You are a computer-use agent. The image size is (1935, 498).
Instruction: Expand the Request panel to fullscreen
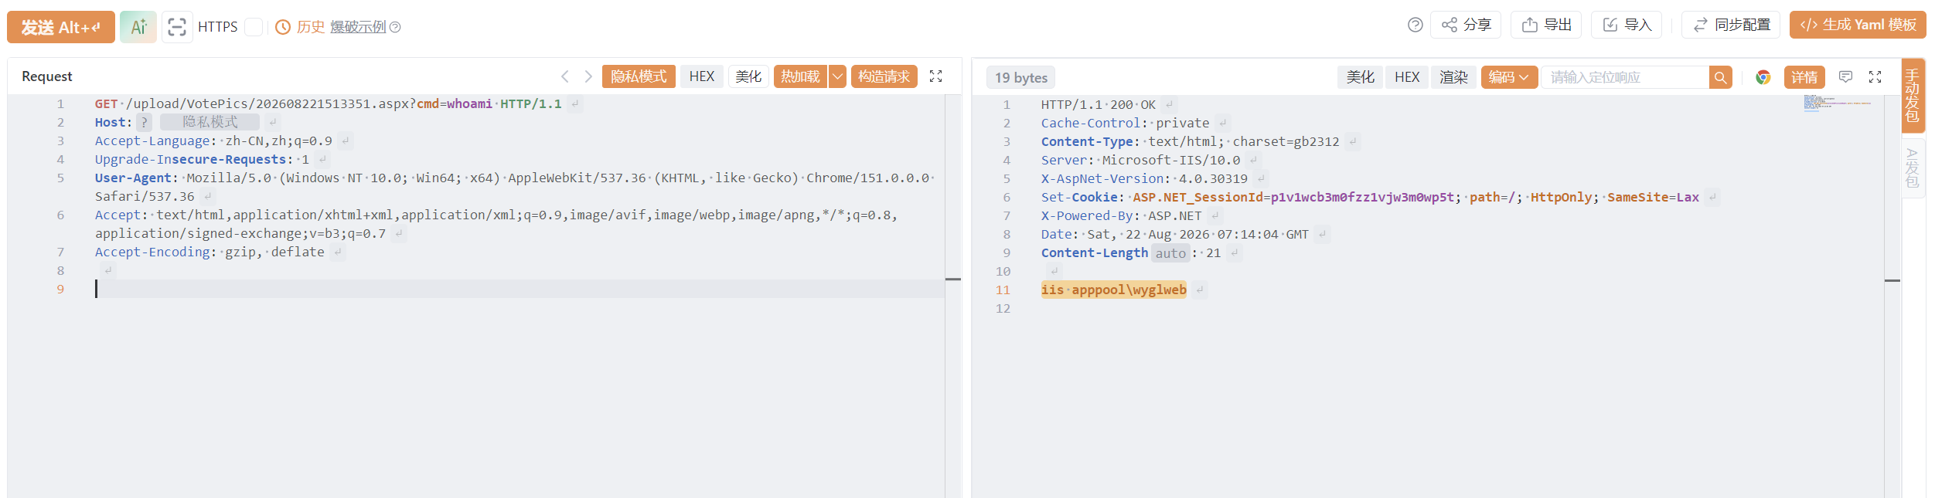point(935,76)
